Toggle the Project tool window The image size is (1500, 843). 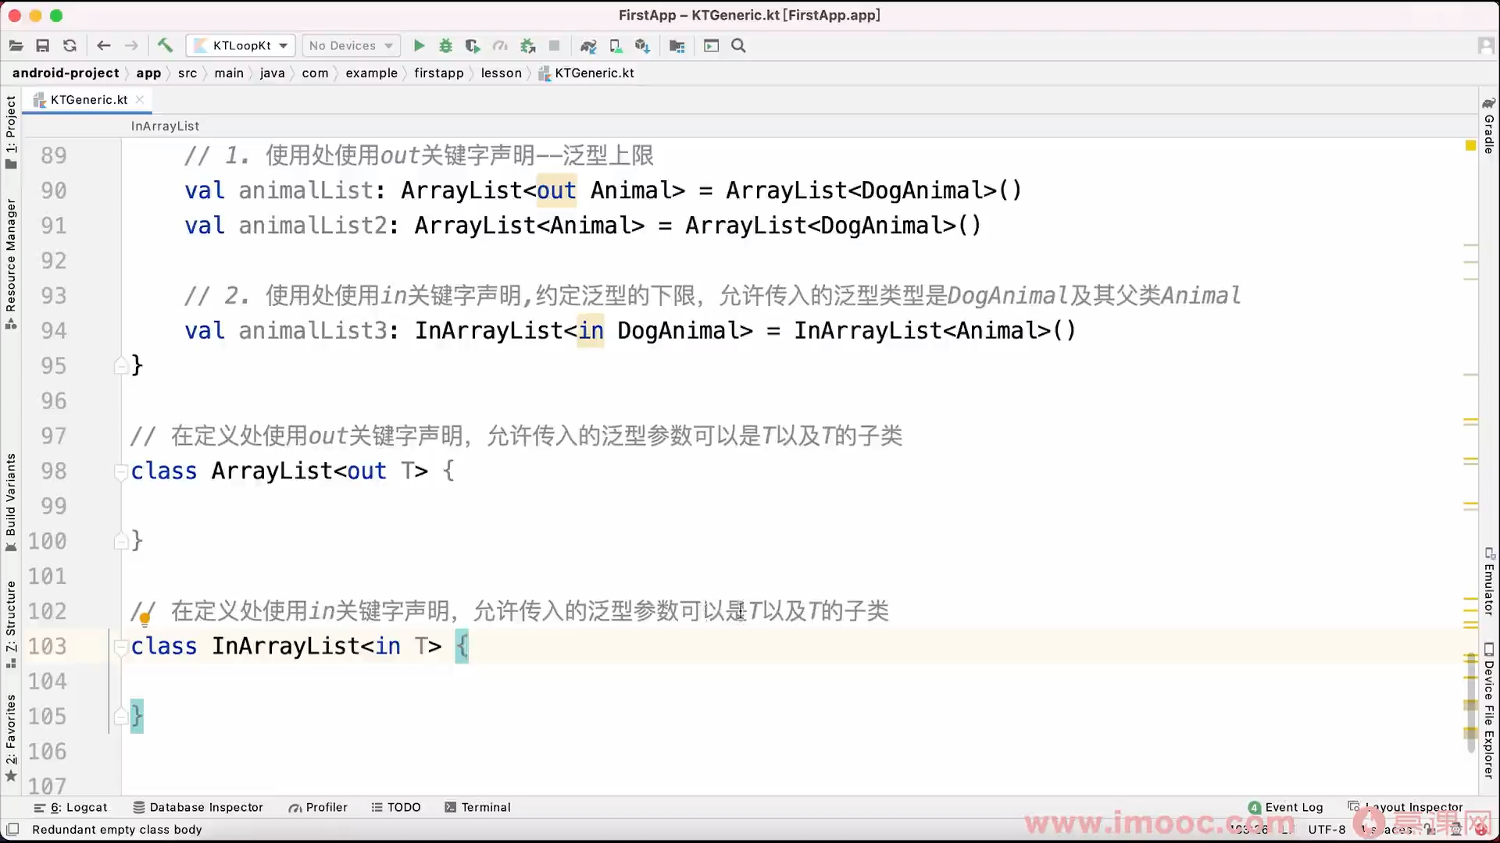tap(11, 131)
